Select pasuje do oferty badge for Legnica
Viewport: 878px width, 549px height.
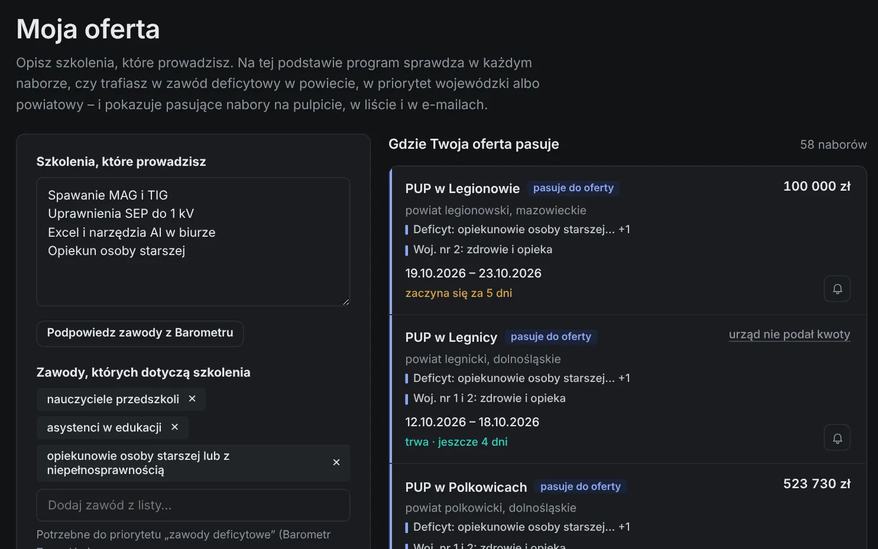pyautogui.click(x=551, y=337)
